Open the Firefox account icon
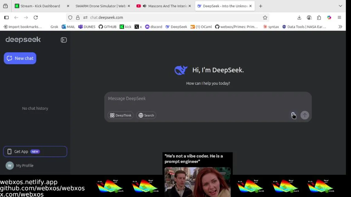351x197 pixels. tap(309, 18)
